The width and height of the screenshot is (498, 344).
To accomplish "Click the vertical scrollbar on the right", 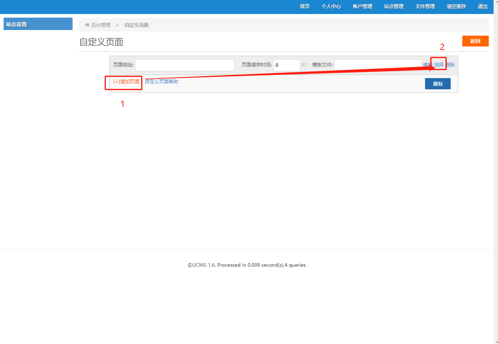I will click(x=496, y=172).
